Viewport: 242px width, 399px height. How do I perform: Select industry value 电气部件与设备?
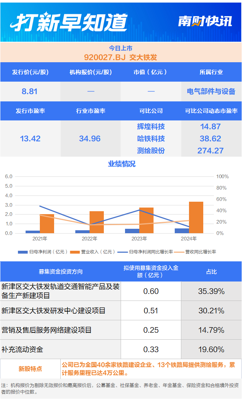point(211,92)
